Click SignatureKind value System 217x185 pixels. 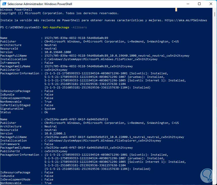[50, 109]
